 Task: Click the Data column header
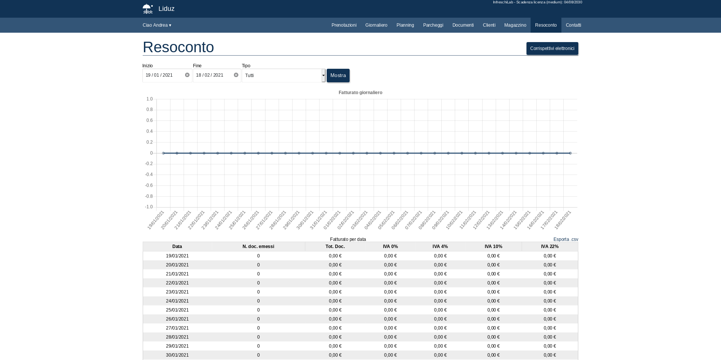click(x=177, y=247)
